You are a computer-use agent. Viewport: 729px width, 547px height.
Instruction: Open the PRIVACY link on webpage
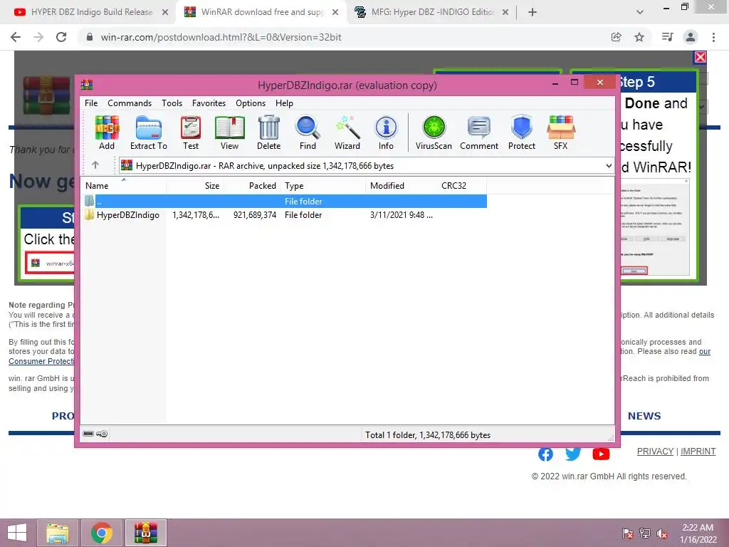click(655, 451)
